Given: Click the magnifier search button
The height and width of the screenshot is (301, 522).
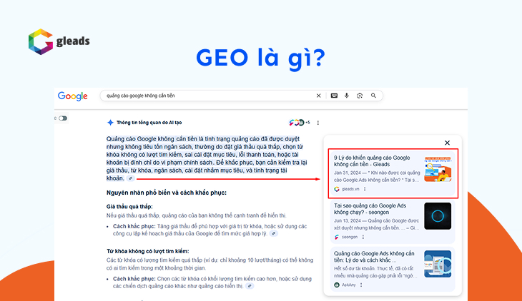Looking at the screenshot, I should tap(373, 96).
